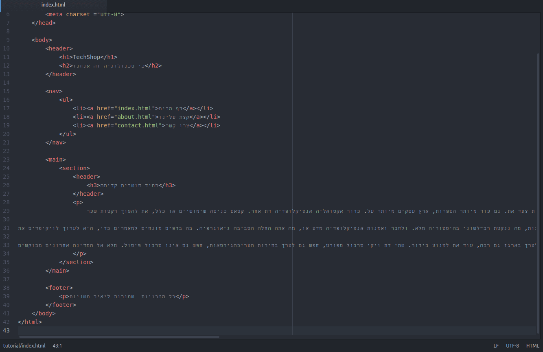Select line number 38 in the gutter
543x352 pixels.
(6, 288)
